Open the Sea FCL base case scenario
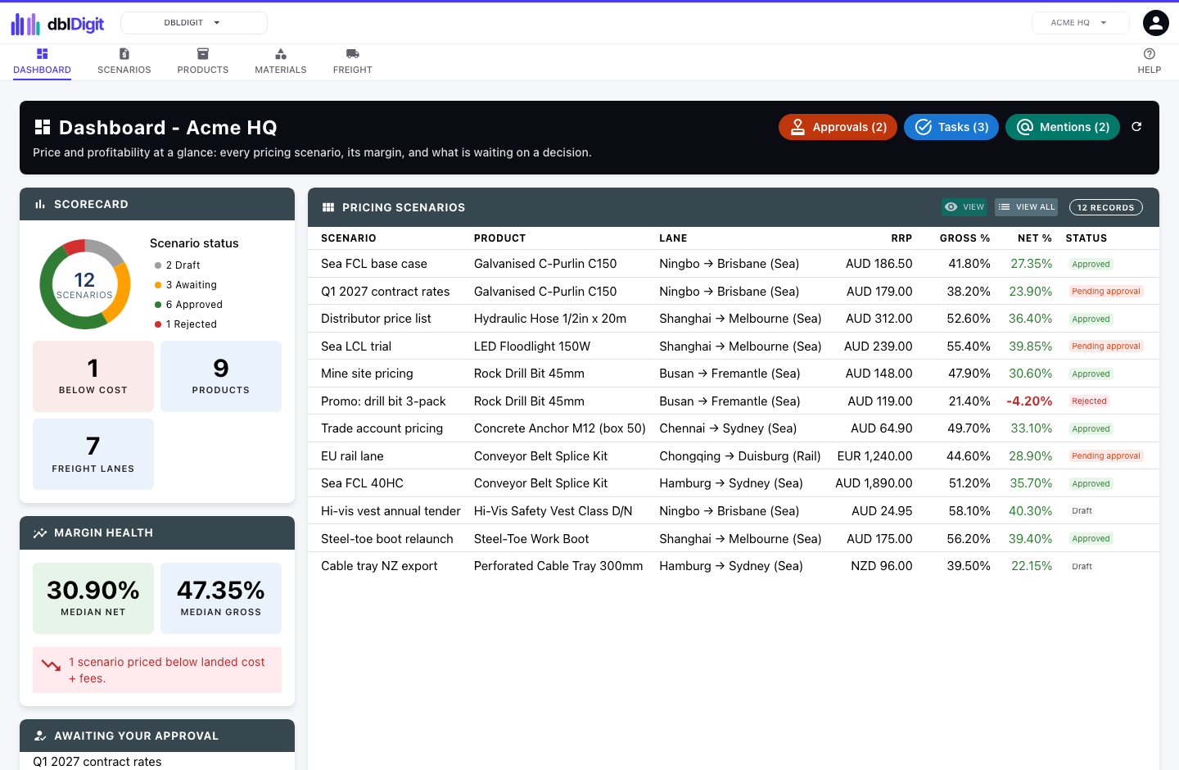The height and width of the screenshot is (770, 1179). (734, 264)
